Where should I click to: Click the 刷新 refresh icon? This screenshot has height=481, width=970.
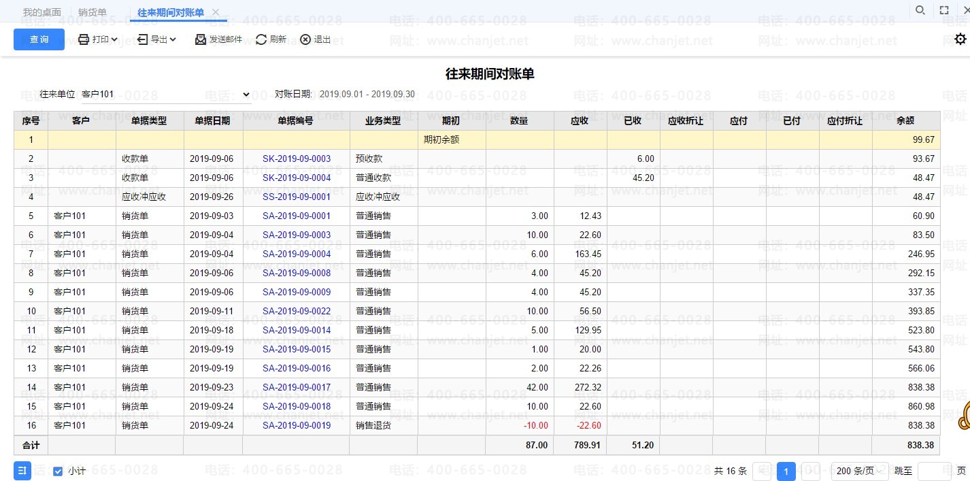[x=261, y=39]
